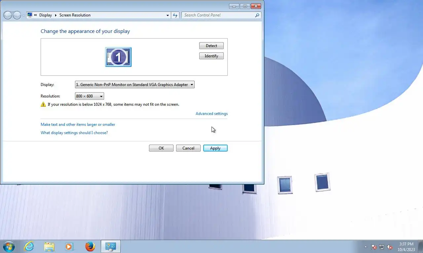This screenshot has width=423, height=253.
Task: Open the Display monitor dropdown
Action: 135,85
